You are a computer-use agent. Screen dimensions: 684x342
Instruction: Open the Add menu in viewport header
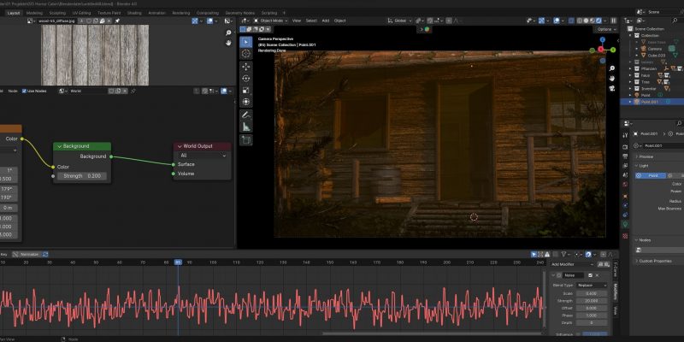pyautogui.click(x=325, y=20)
